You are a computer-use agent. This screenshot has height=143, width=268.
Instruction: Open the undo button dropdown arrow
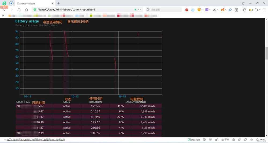[x=260, y=10]
